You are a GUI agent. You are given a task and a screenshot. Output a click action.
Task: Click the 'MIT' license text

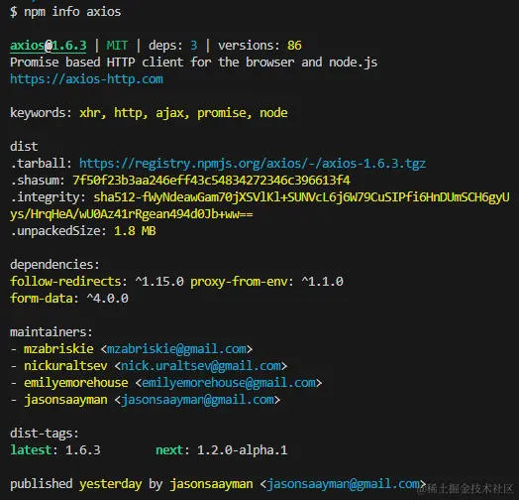point(117,46)
